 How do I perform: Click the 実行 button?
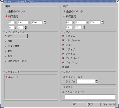[94, 104]
